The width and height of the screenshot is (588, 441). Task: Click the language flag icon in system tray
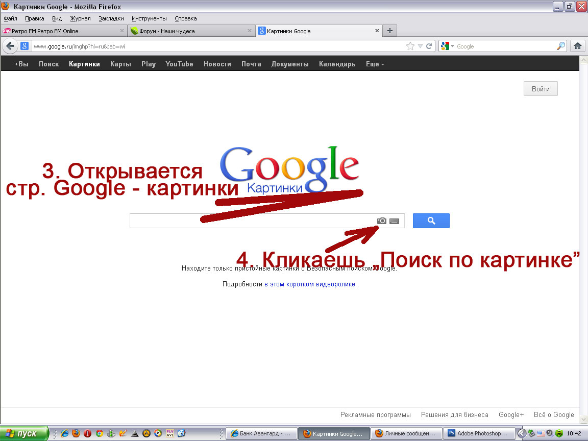[541, 433]
